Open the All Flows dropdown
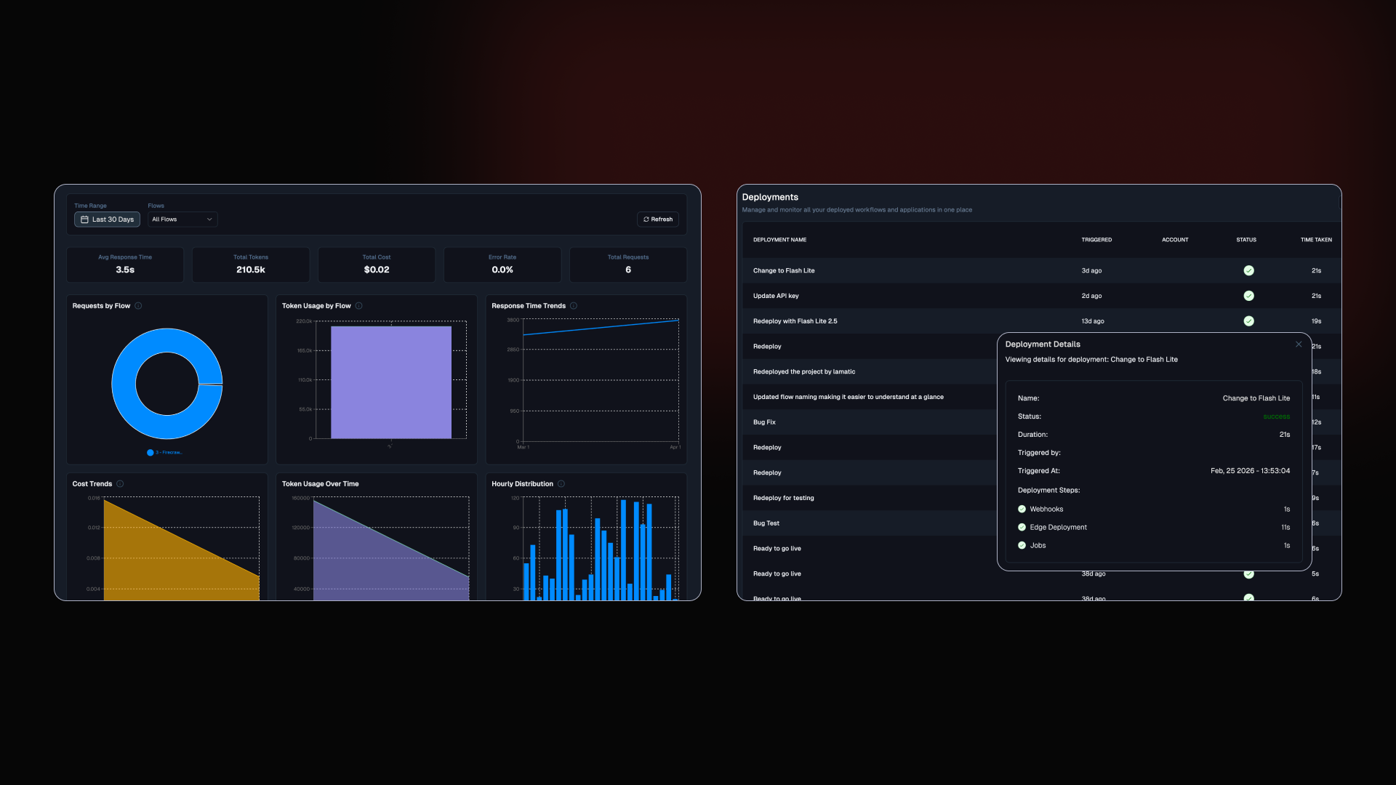 coord(182,220)
